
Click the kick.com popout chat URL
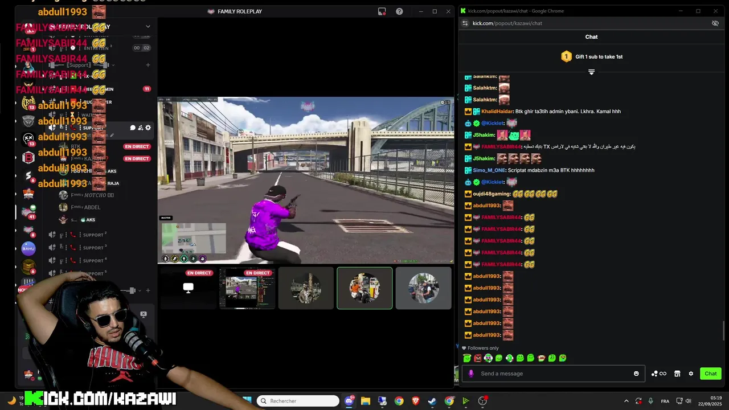[x=507, y=23]
